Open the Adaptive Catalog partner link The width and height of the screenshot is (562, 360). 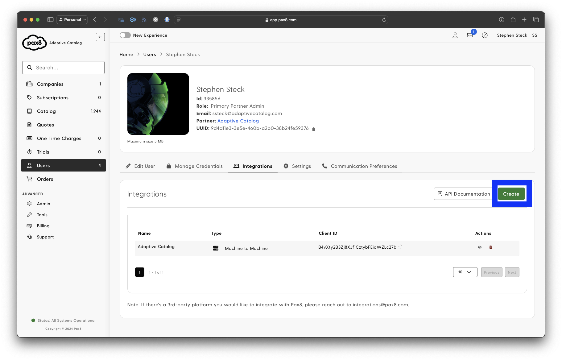coord(238,121)
